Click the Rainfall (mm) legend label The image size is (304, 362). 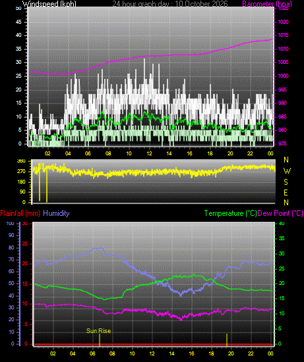click(20, 213)
